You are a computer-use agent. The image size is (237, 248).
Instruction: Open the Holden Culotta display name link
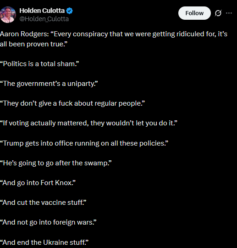tap(42, 11)
